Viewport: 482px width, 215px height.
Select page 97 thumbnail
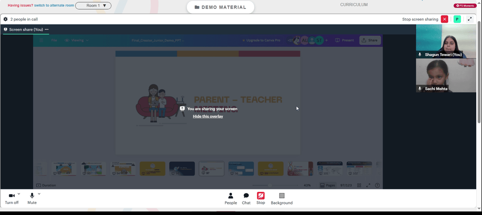coord(212,169)
